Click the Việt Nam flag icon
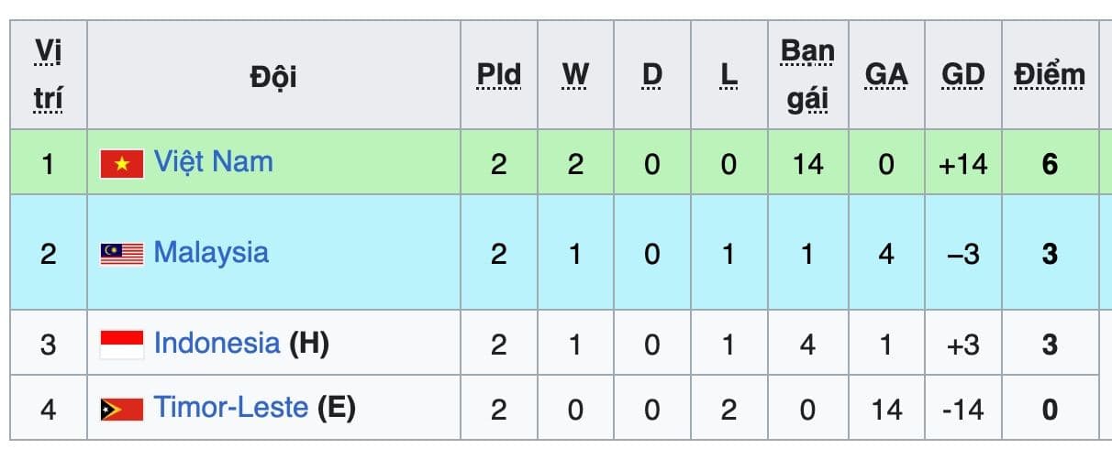This screenshot has height=449, width=1112. pyautogui.click(x=122, y=164)
